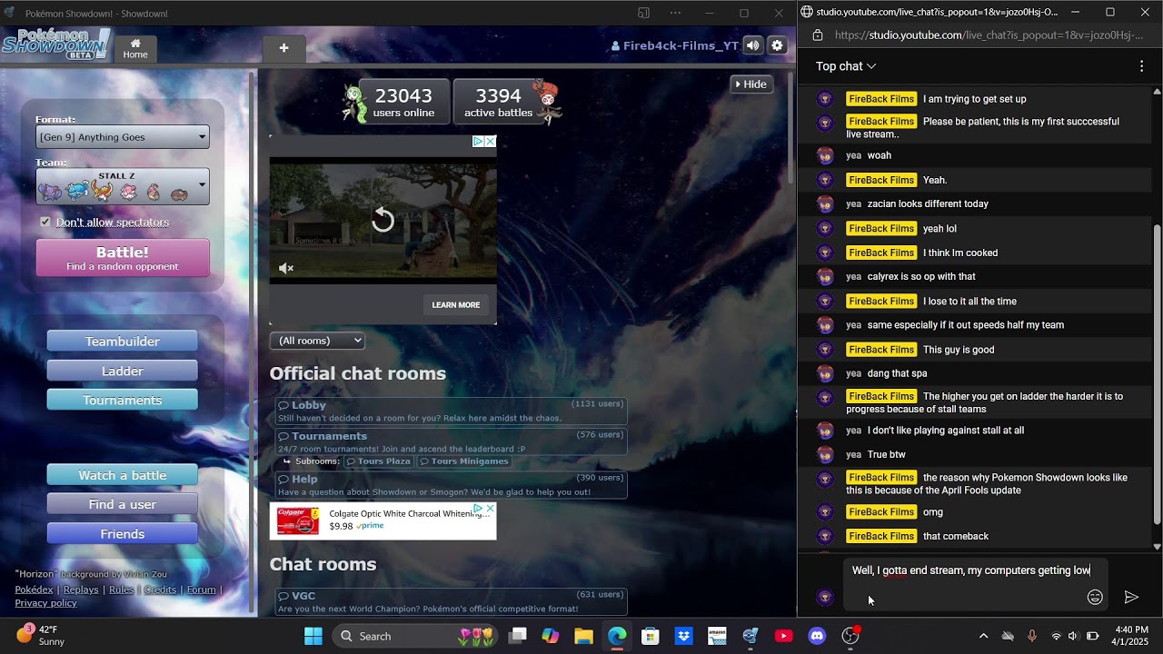Open Discord from taskbar

click(x=817, y=636)
